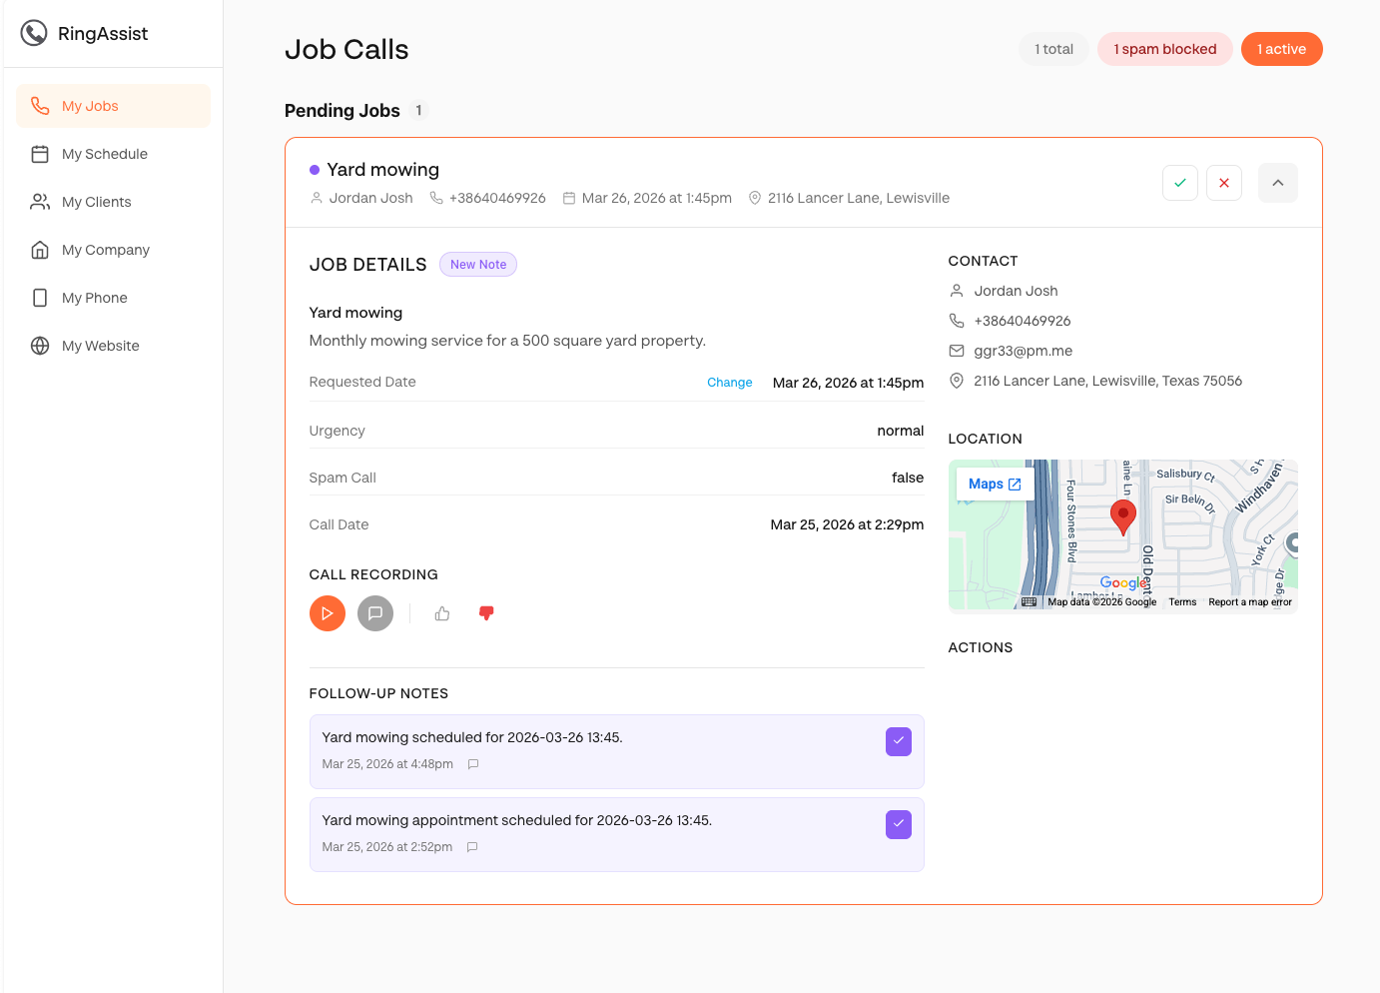Click the red map location pin
1380x993 pixels.
(1123, 517)
